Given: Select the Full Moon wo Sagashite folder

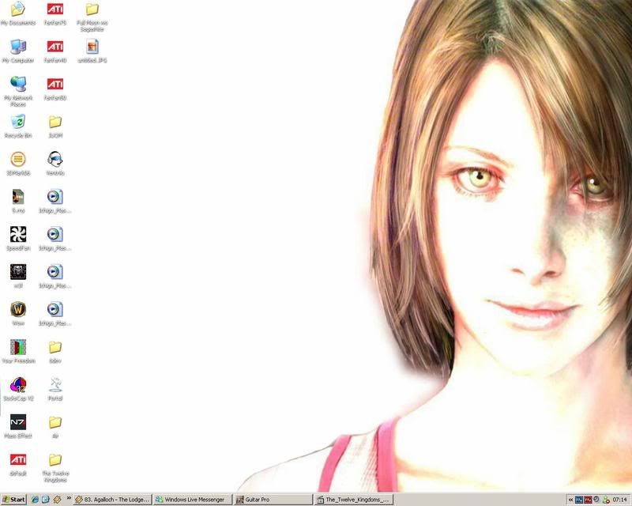Looking at the screenshot, I should (x=92, y=9).
